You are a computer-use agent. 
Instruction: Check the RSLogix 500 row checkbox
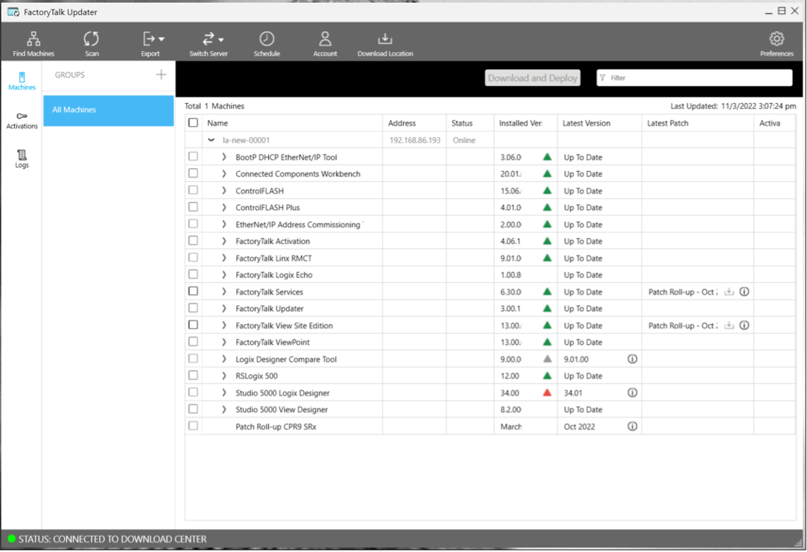tap(193, 375)
